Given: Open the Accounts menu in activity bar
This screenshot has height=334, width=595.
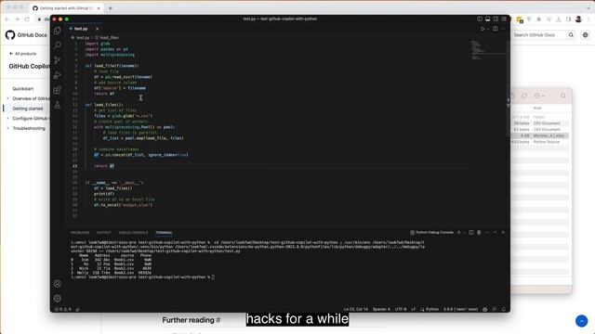Looking at the screenshot, I should click(58, 284).
